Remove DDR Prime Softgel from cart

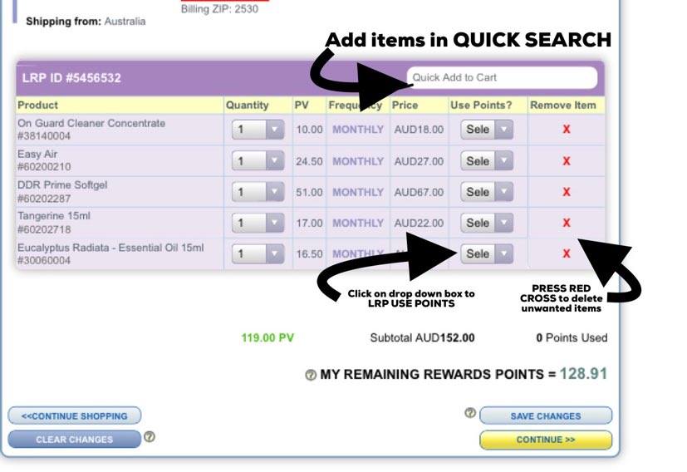566,192
